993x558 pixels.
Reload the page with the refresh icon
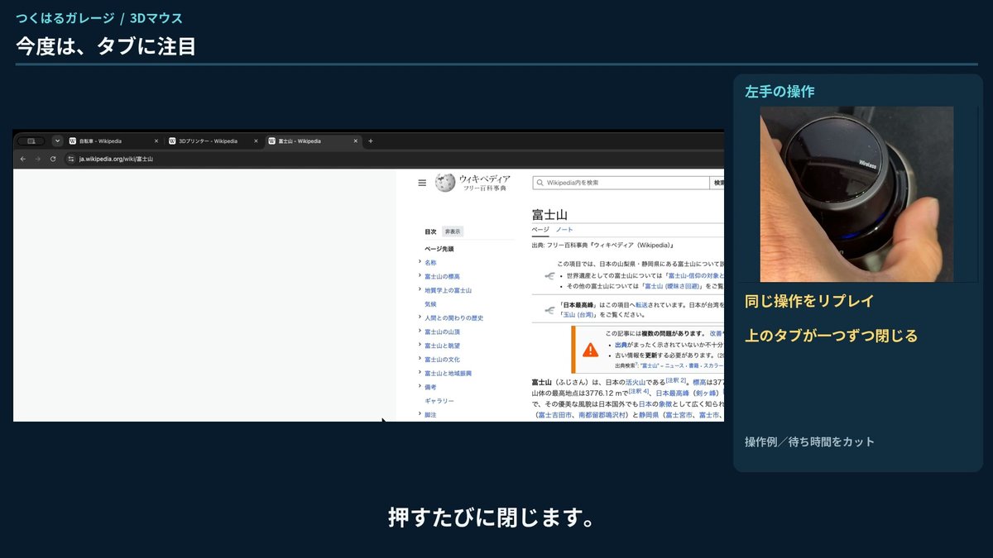53,159
